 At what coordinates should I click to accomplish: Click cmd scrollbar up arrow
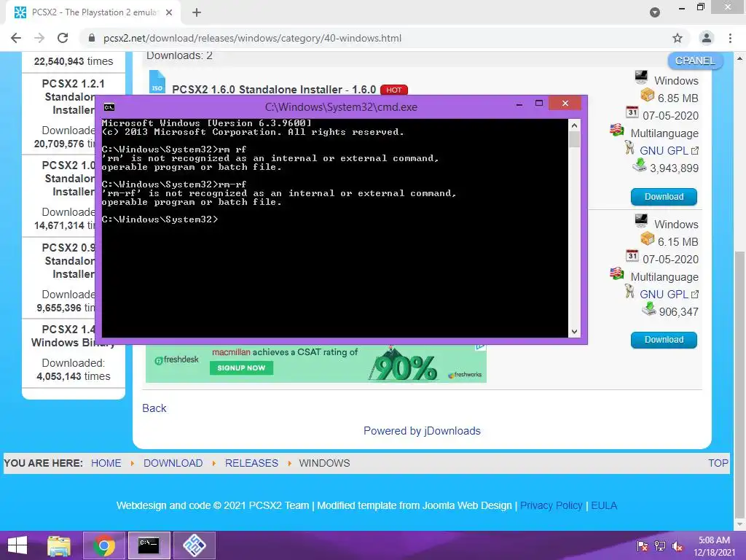tap(574, 125)
